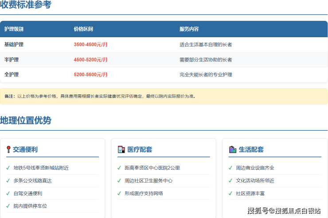Click the 搜狐号@搜狐焦点白银站 watermark
Viewport: 328px width, 218px height.
tap(284, 210)
